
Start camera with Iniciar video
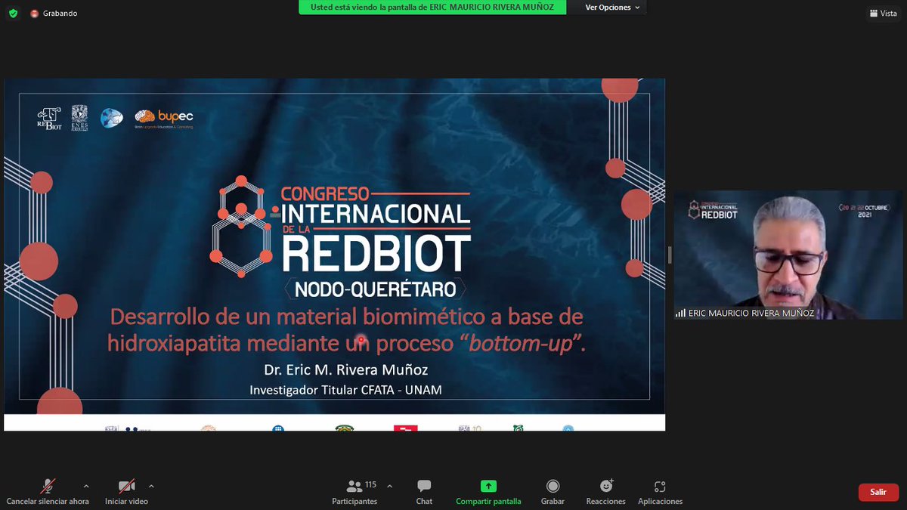tap(126, 493)
